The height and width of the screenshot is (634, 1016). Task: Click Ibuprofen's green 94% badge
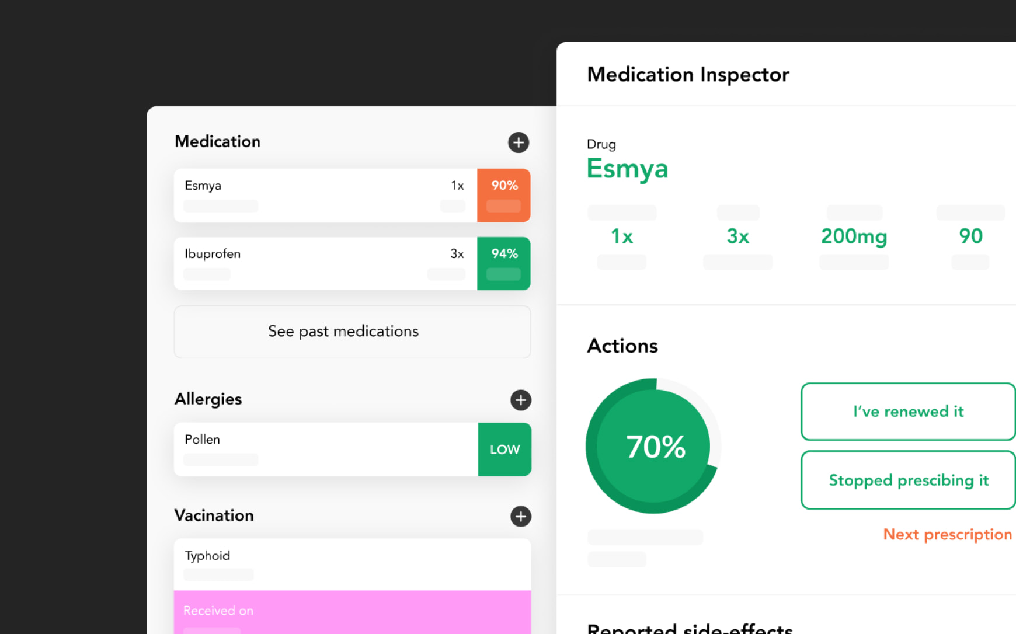pyautogui.click(x=504, y=263)
